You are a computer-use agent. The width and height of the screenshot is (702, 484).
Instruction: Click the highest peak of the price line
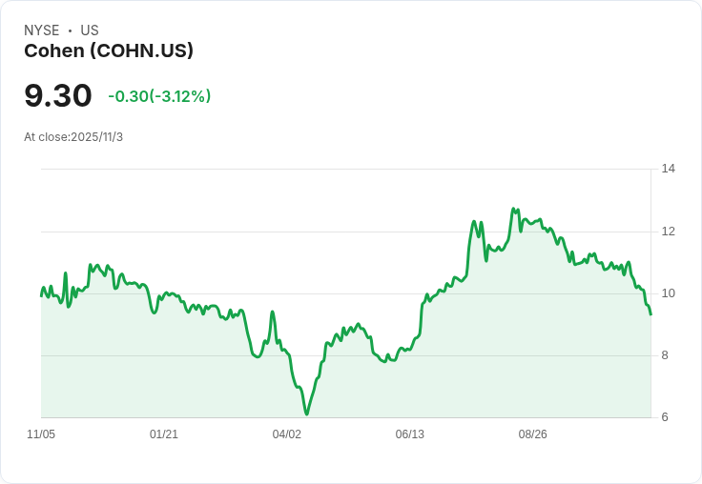[x=513, y=209]
